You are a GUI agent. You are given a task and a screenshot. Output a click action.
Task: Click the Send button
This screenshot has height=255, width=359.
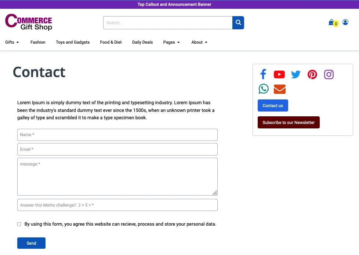click(31, 243)
